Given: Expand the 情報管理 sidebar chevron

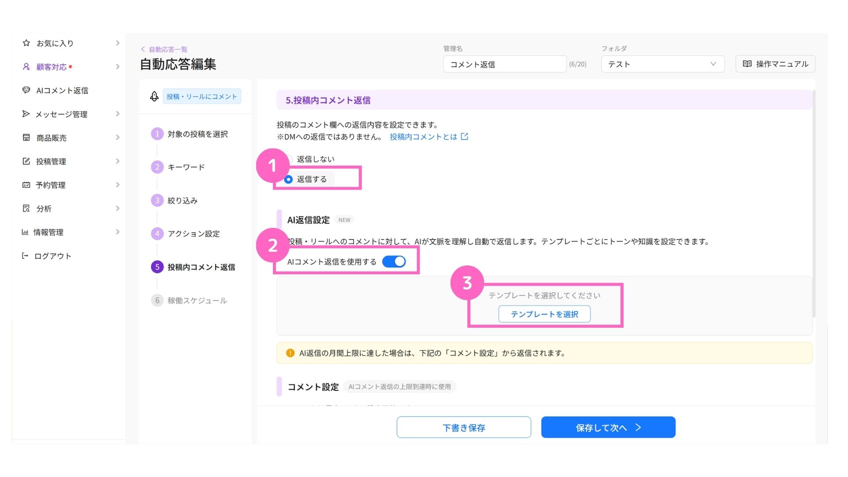Looking at the screenshot, I should (117, 232).
